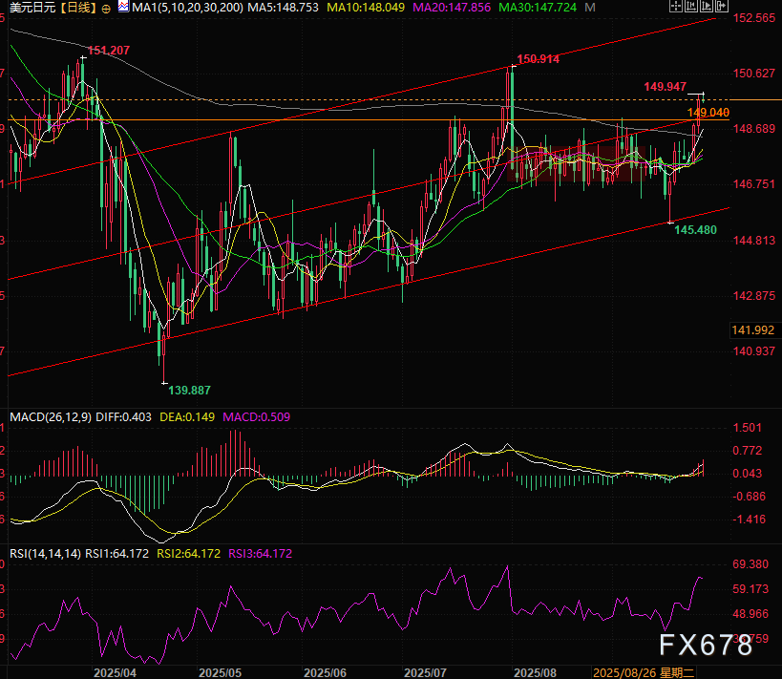Open MA1(5,10,20,30,200) indicator settings
Screen dimensions: 782x679
click(x=184, y=9)
